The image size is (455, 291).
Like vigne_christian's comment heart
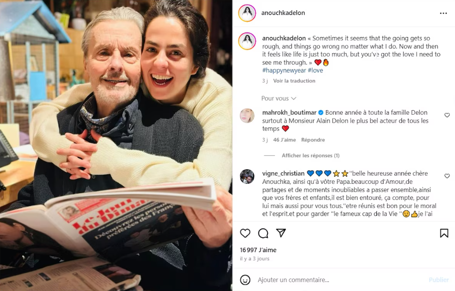(x=447, y=176)
